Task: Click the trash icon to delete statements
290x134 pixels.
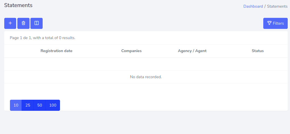Action: 23,23
